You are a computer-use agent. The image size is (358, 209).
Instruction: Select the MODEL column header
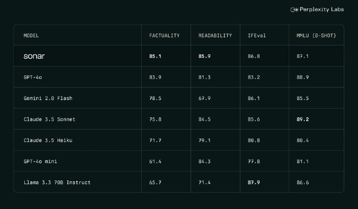pos(31,36)
